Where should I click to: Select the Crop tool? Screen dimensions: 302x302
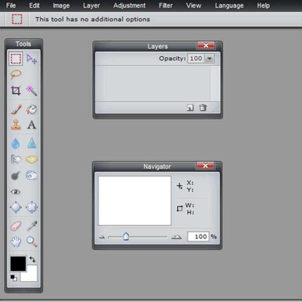(15, 90)
